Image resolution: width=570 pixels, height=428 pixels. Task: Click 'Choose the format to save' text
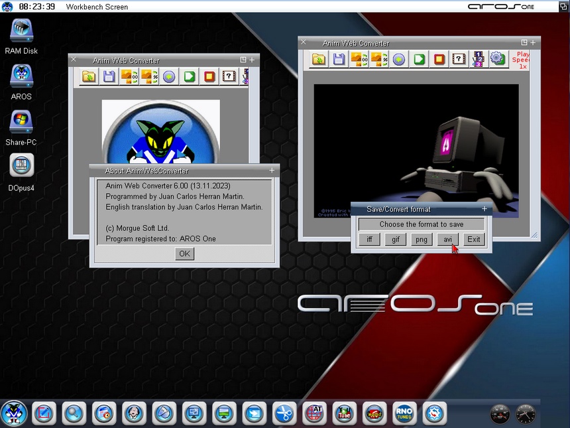422,224
